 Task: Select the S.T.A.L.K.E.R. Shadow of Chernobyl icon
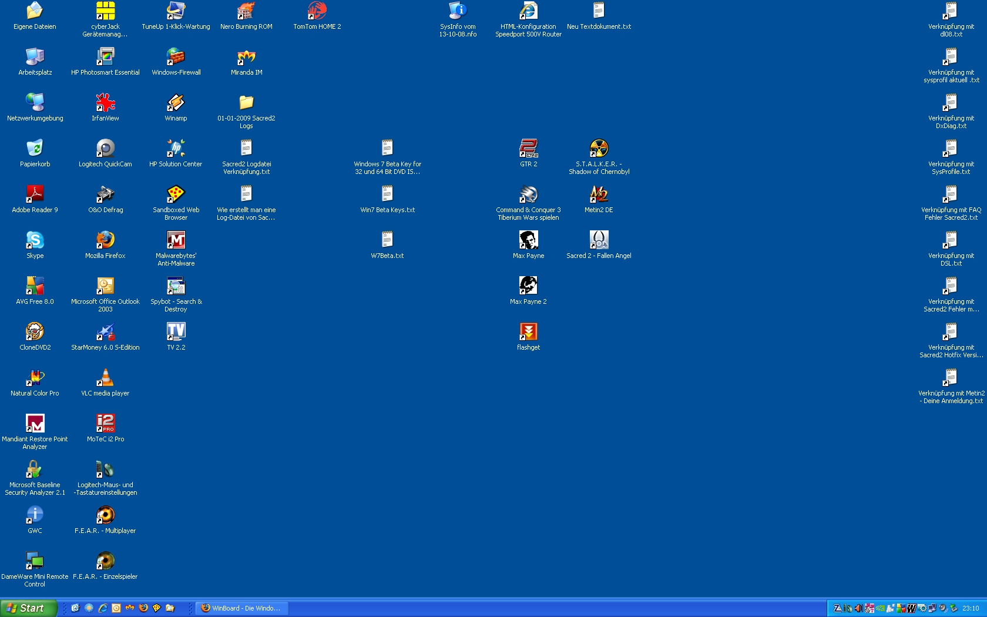pyautogui.click(x=599, y=149)
